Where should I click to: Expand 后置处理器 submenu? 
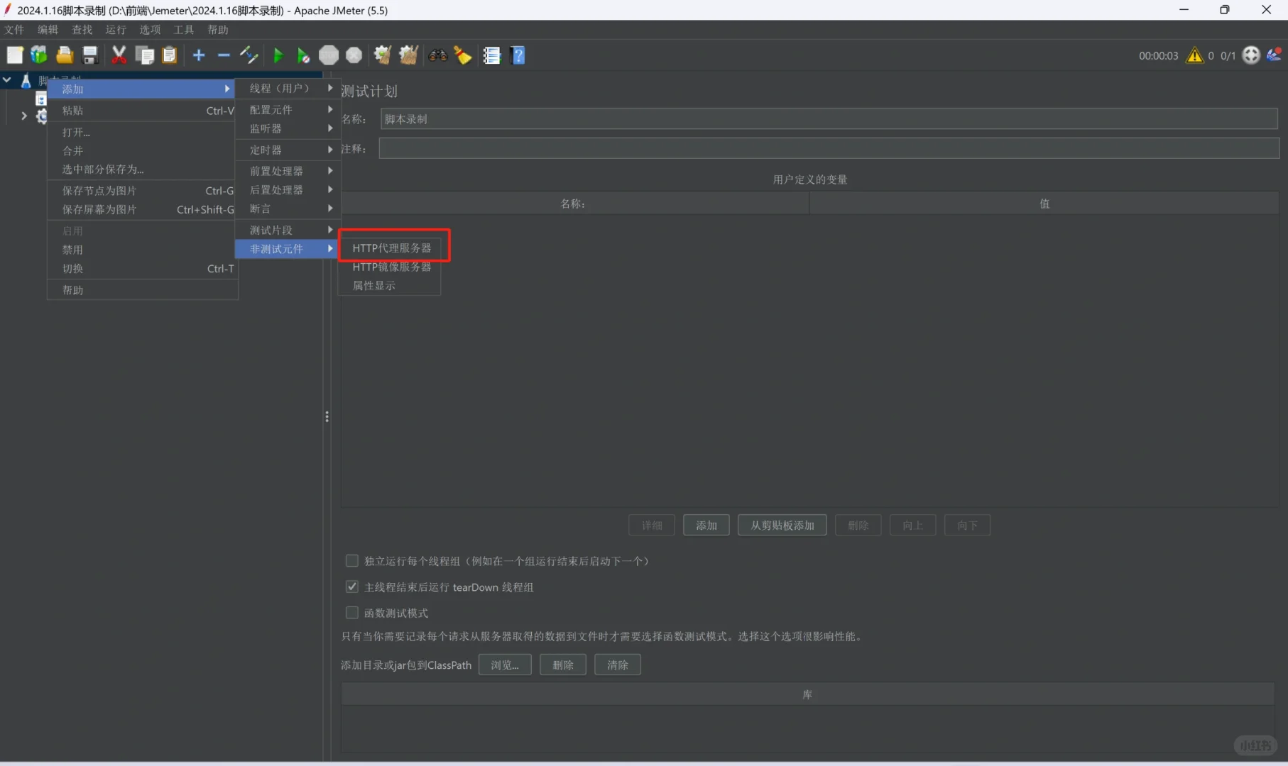pos(288,189)
